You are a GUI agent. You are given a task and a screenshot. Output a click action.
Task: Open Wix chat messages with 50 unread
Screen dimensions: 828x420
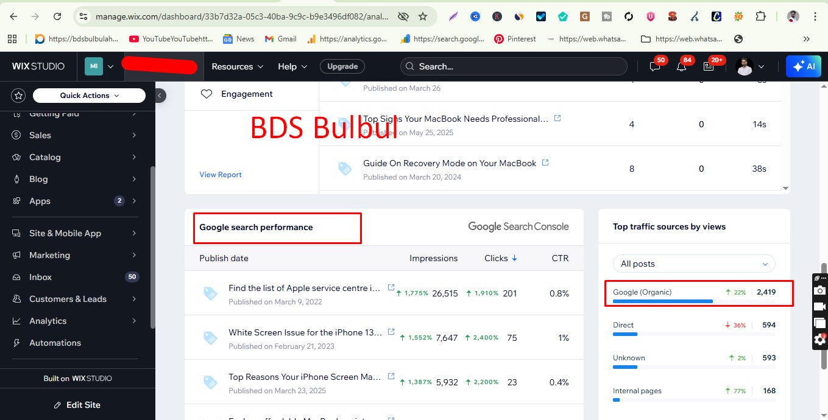tap(654, 67)
